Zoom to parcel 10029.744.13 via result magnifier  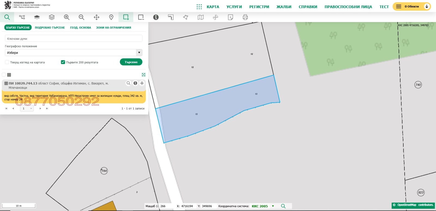128,83
